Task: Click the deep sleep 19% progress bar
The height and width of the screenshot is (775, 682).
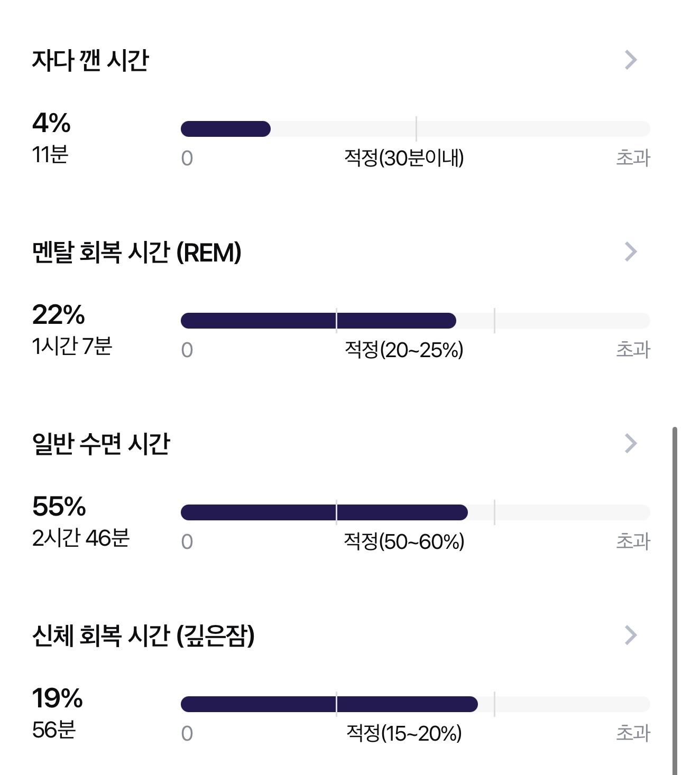Action: point(415,704)
